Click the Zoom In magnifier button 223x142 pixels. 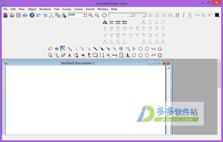(x=91, y=15)
